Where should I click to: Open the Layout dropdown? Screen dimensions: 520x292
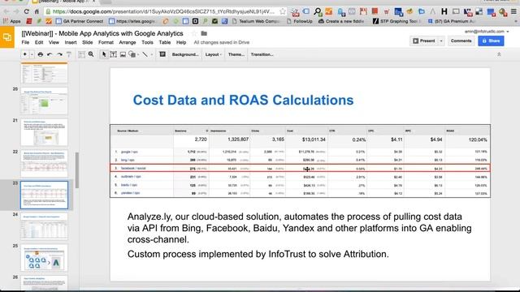coord(213,54)
